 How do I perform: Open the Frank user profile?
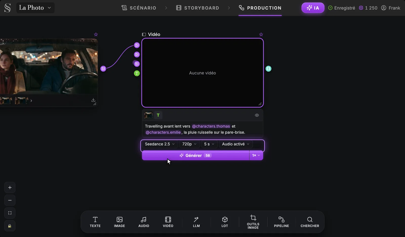click(391, 8)
